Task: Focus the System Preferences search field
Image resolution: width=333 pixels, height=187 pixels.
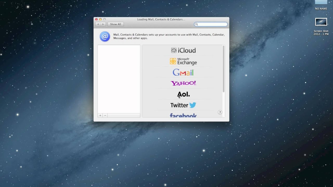Action: point(211,24)
